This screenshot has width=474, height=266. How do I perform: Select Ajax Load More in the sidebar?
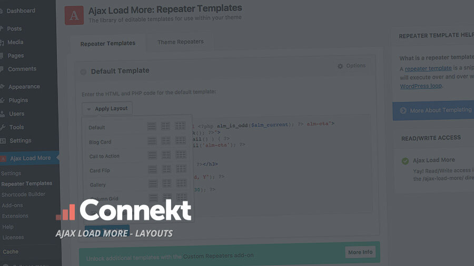(x=29, y=158)
